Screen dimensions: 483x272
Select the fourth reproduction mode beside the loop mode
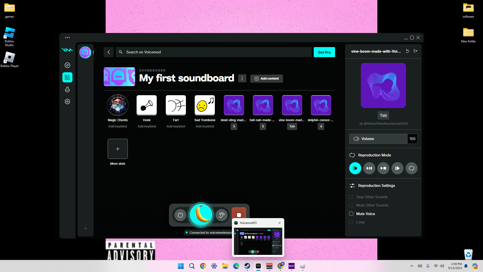pyautogui.click(x=397, y=168)
